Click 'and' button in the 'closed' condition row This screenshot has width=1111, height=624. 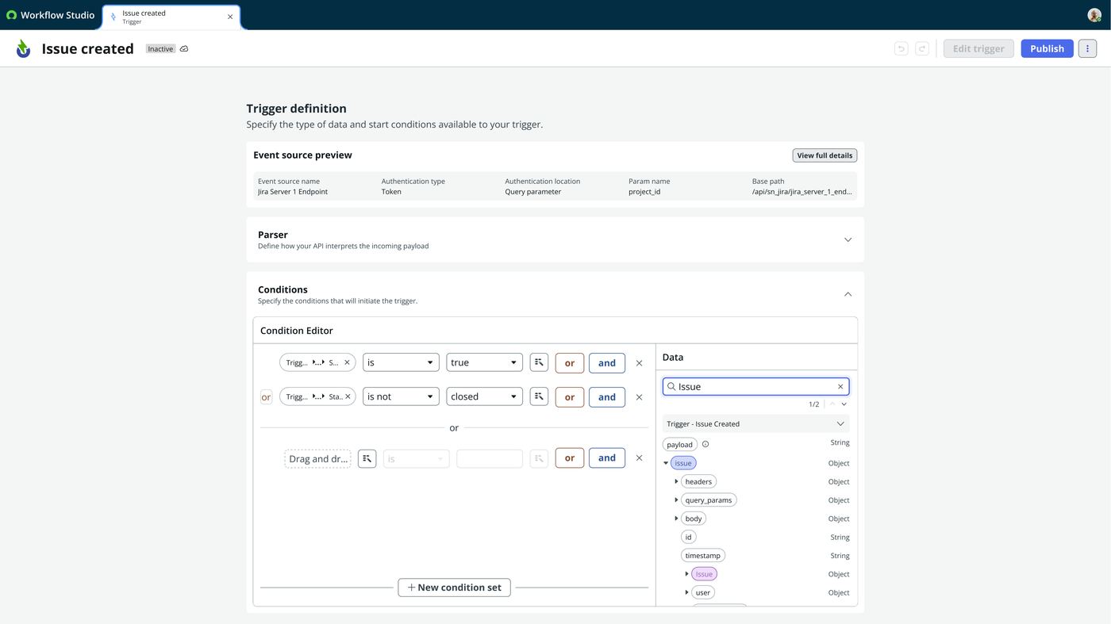(x=607, y=397)
